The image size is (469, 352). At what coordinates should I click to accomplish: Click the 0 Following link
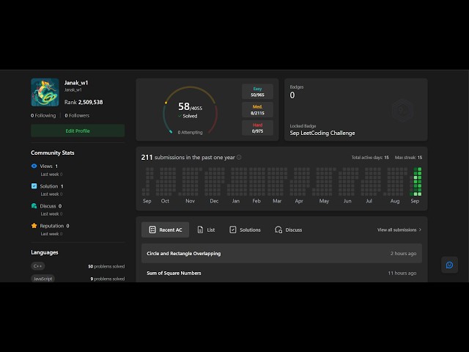tap(43, 116)
